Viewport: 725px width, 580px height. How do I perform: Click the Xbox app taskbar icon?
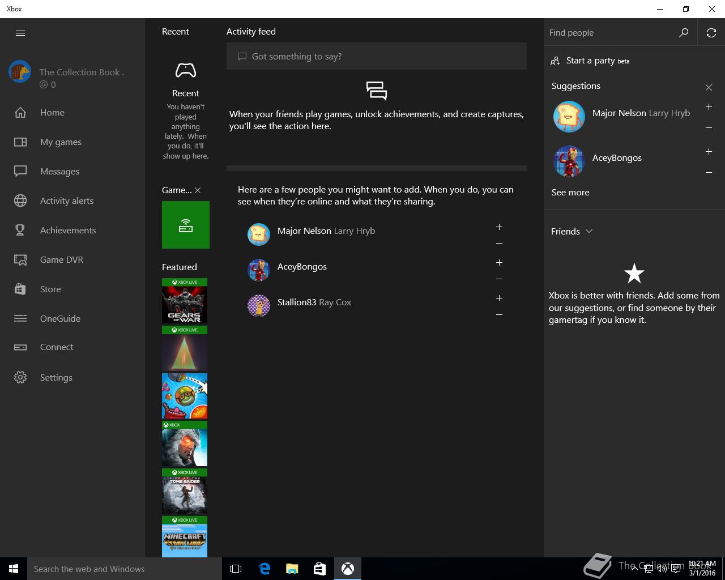(348, 569)
